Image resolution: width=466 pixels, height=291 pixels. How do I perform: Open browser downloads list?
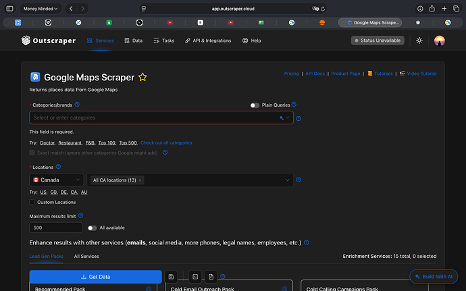(x=420, y=9)
